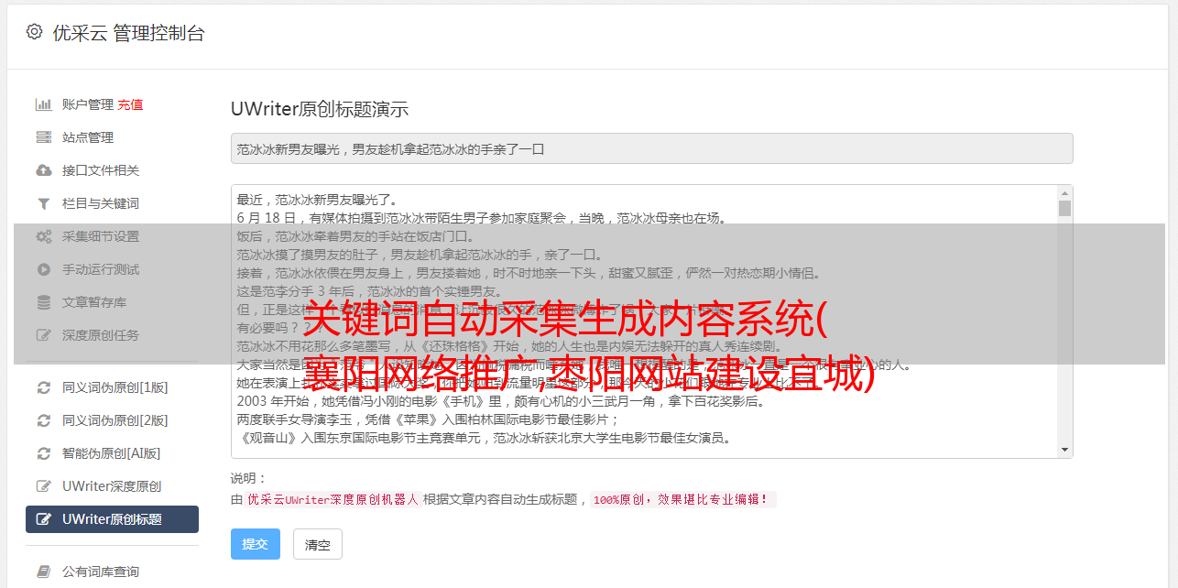Click the cloud upload icon for 接口文件相关
The width and height of the screenshot is (1178, 588).
tap(43, 170)
